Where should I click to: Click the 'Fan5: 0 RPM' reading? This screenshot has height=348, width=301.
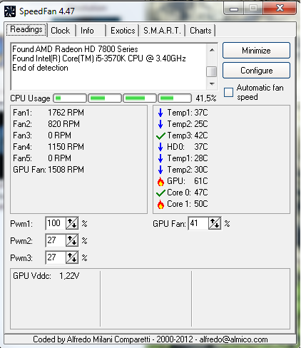pos(42,158)
